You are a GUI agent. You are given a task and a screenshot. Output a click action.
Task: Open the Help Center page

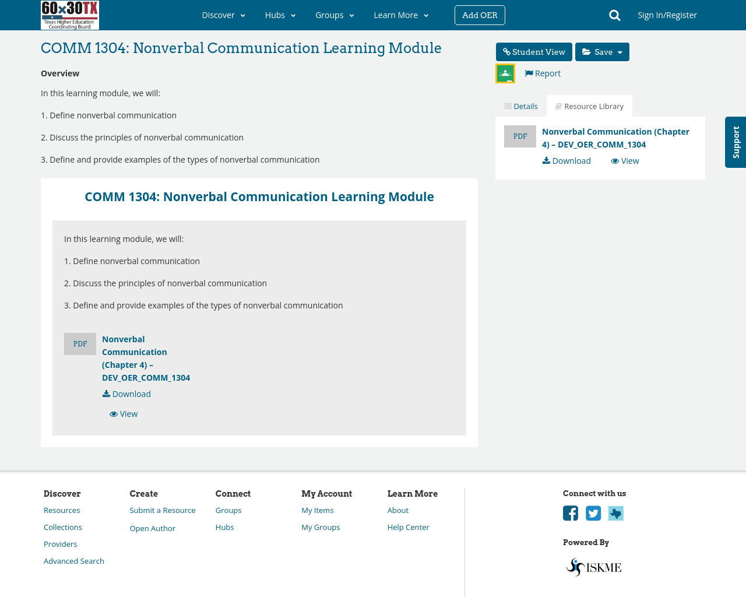click(x=408, y=526)
